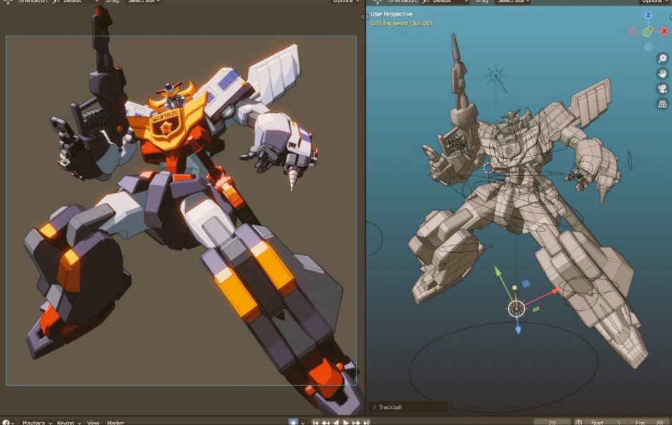Click the current frame field showing 20
This screenshot has height=425, width=672.
(552, 422)
